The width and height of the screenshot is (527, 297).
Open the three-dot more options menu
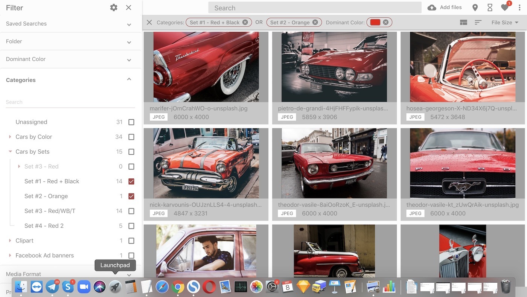coord(519,8)
